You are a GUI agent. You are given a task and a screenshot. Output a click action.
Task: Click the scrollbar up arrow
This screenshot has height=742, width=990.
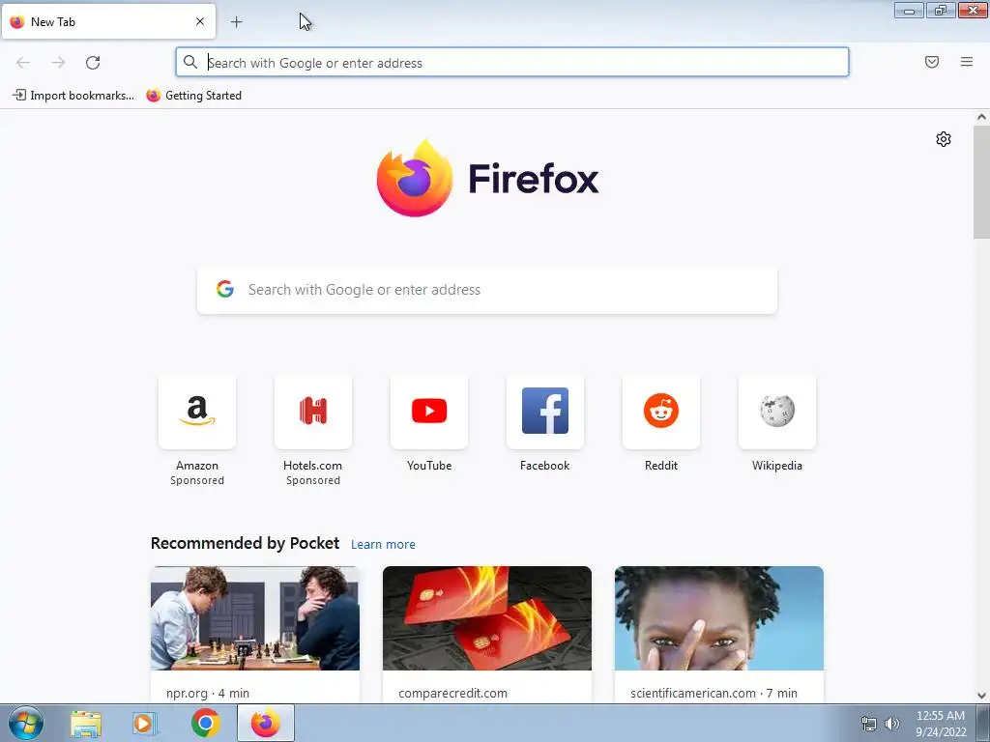pos(981,117)
